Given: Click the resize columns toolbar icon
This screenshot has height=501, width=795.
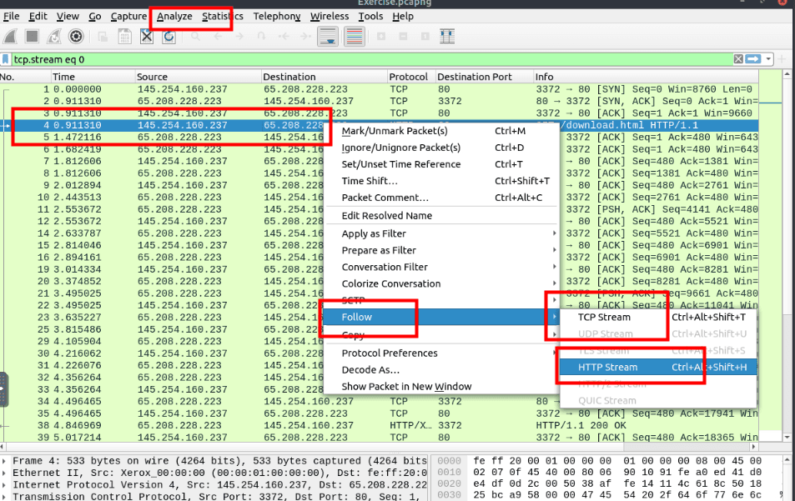Looking at the screenshot, I should point(447,36).
